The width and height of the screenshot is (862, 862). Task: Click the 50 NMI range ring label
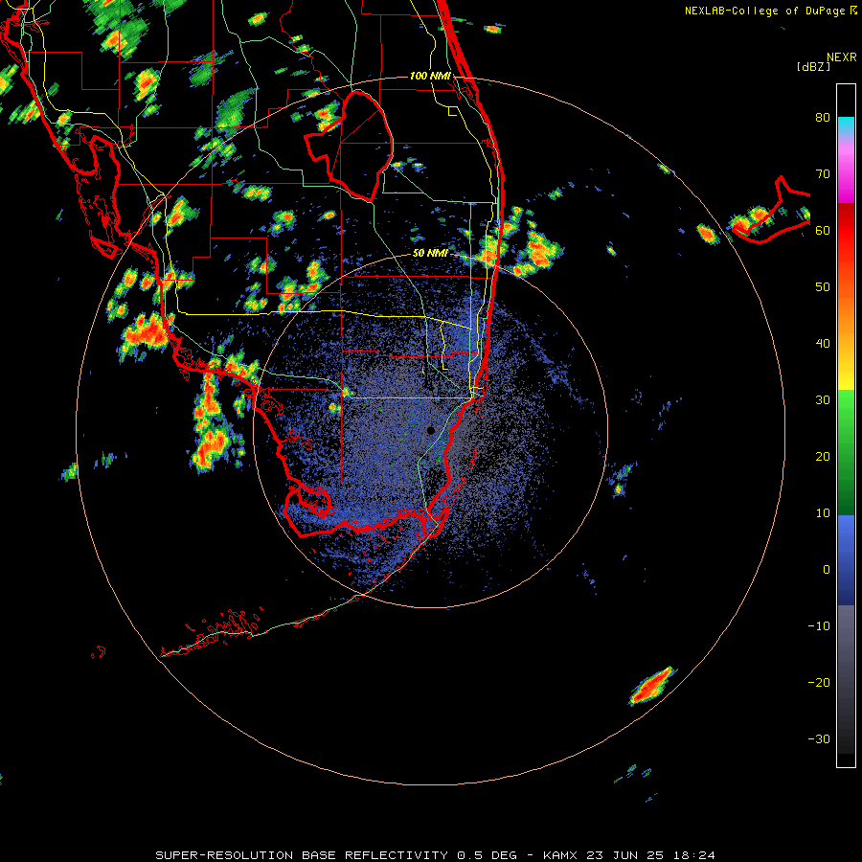430,253
